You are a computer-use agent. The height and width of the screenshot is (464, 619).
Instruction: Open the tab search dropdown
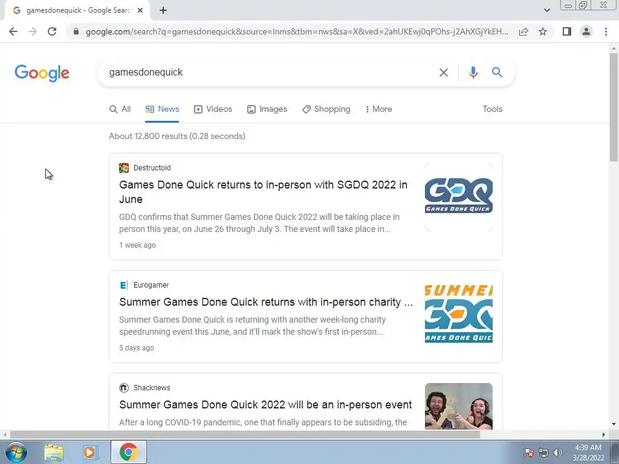pos(546,11)
